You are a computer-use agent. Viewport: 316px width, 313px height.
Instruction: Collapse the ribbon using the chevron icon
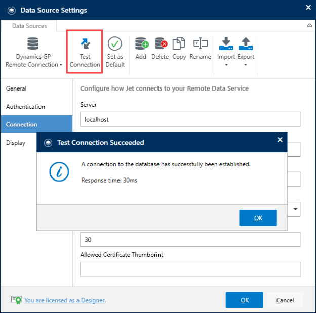[x=309, y=26]
